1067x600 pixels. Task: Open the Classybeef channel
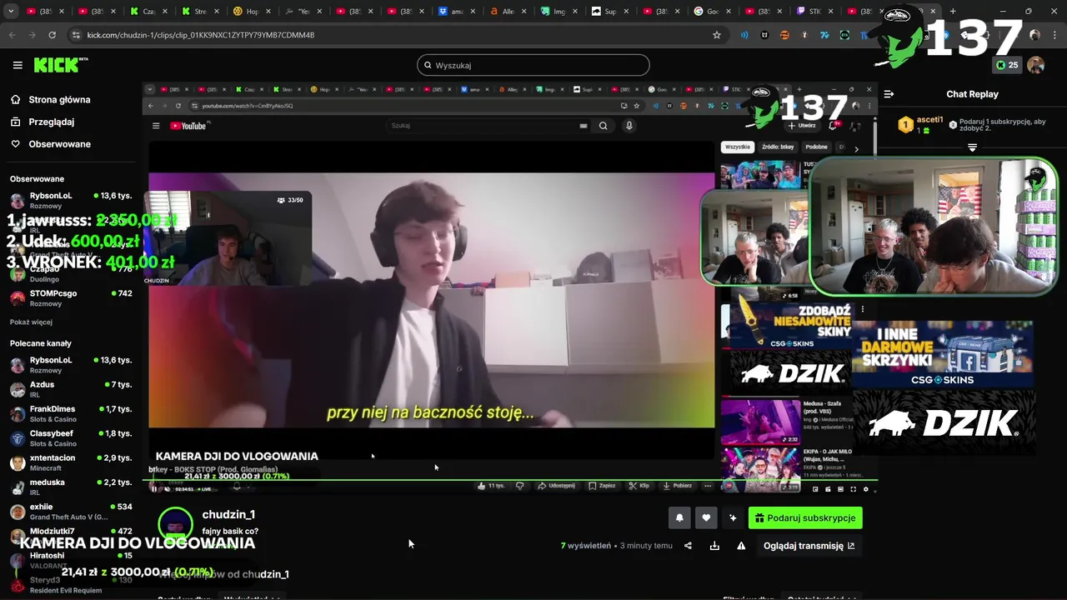click(x=70, y=438)
